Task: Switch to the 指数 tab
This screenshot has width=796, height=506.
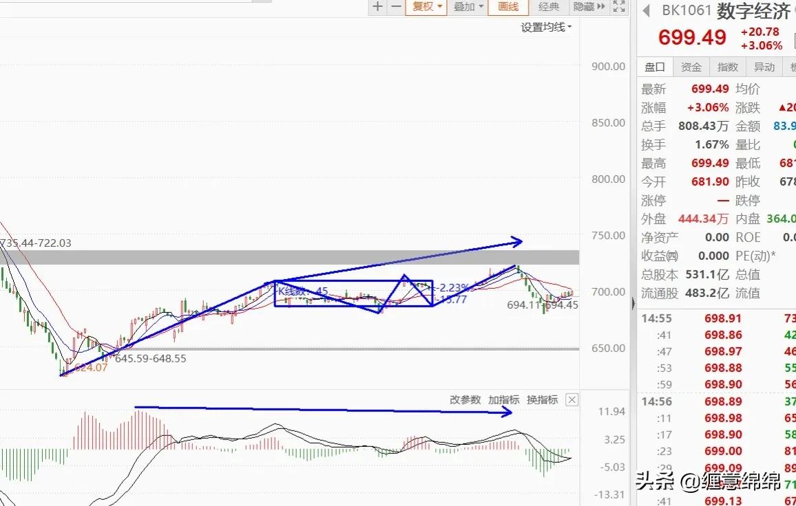Action: [727, 67]
